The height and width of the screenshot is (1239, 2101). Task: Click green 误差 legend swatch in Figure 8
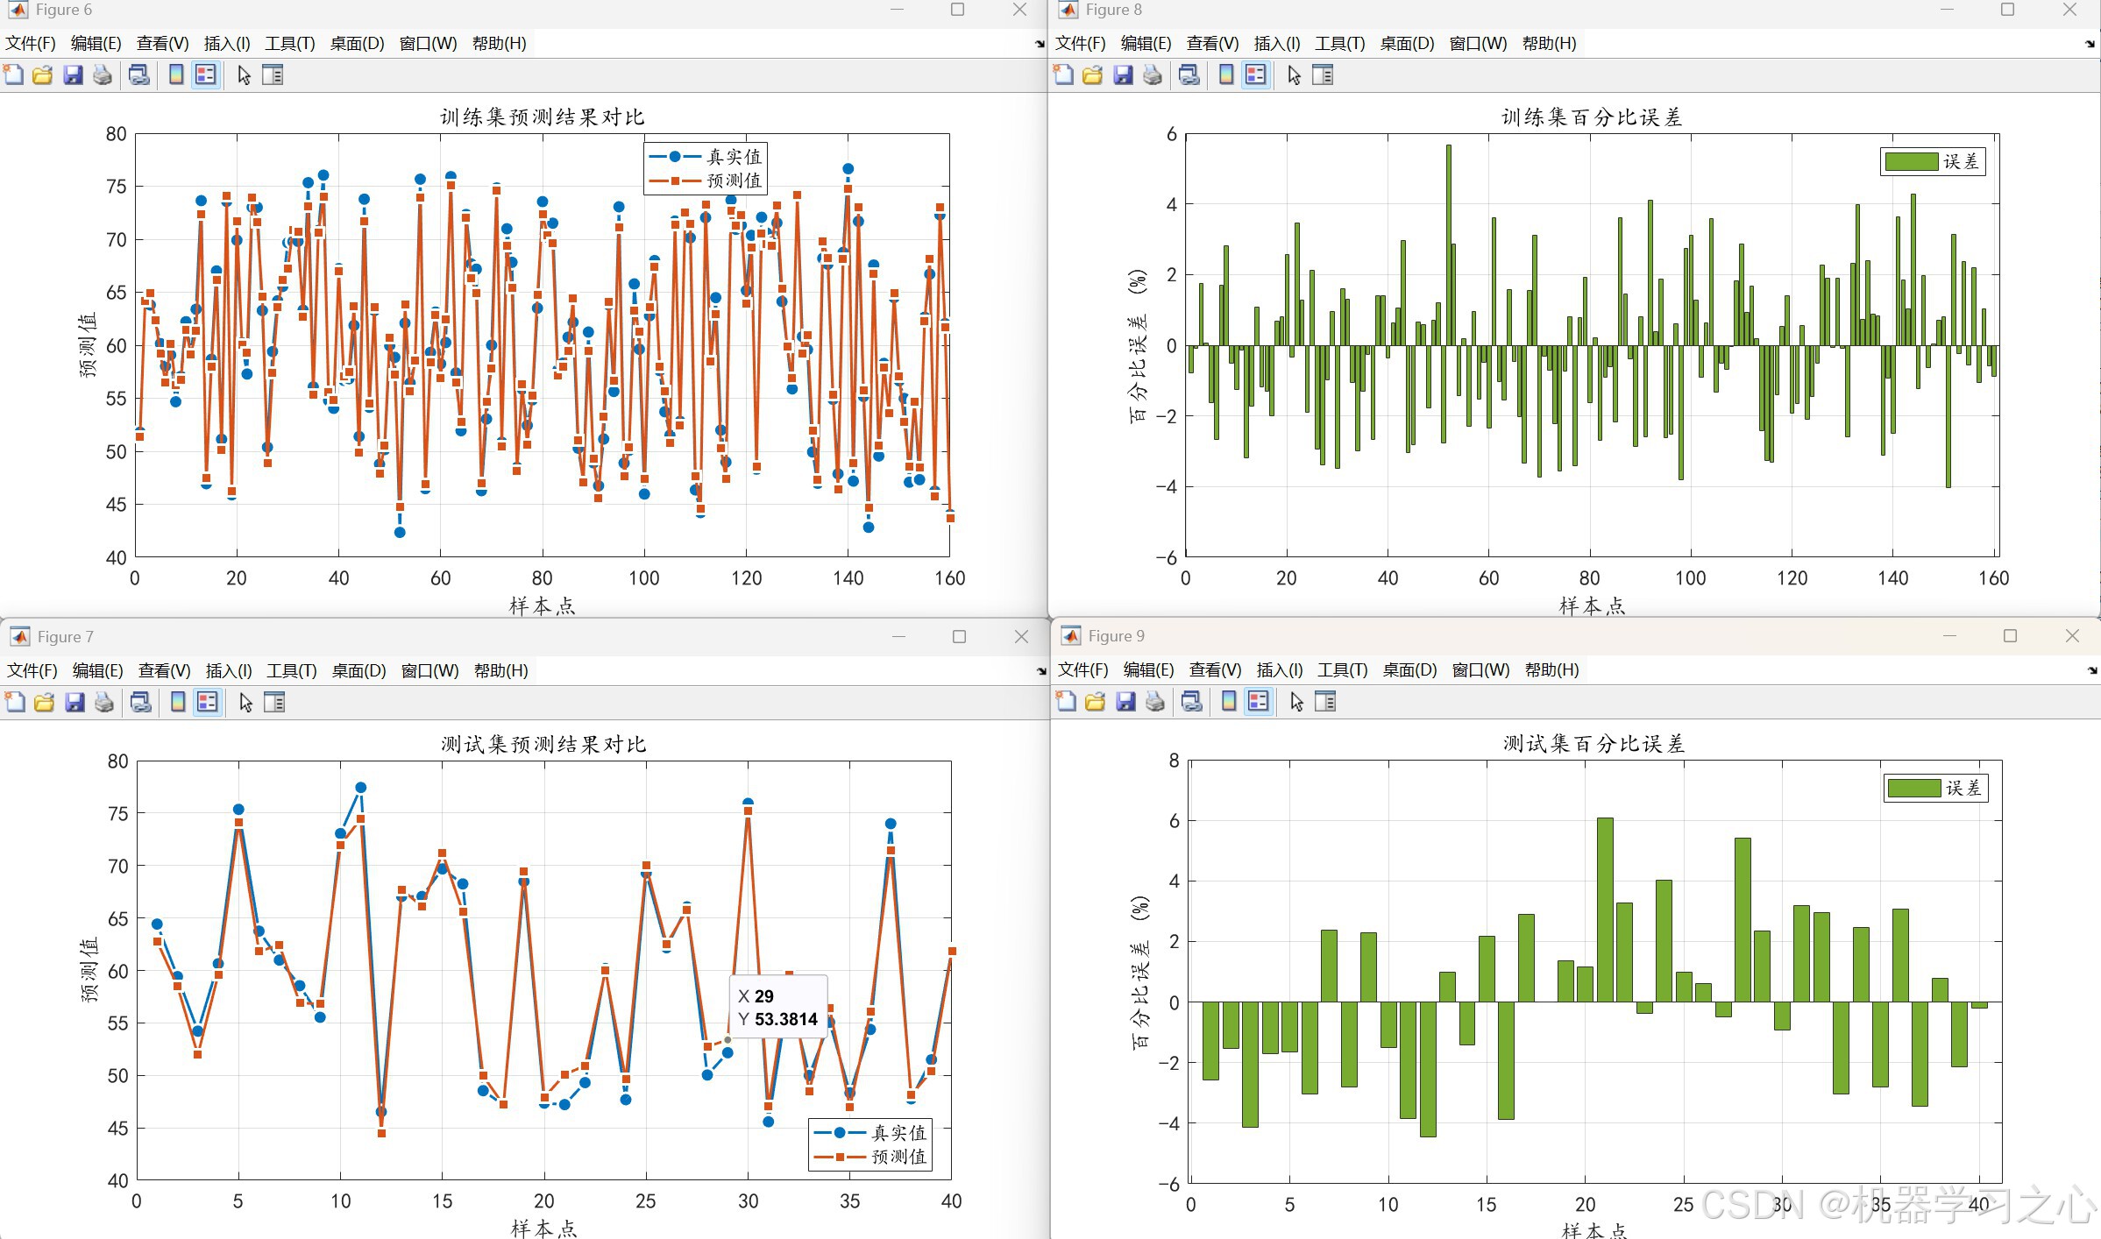pos(1911,161)
